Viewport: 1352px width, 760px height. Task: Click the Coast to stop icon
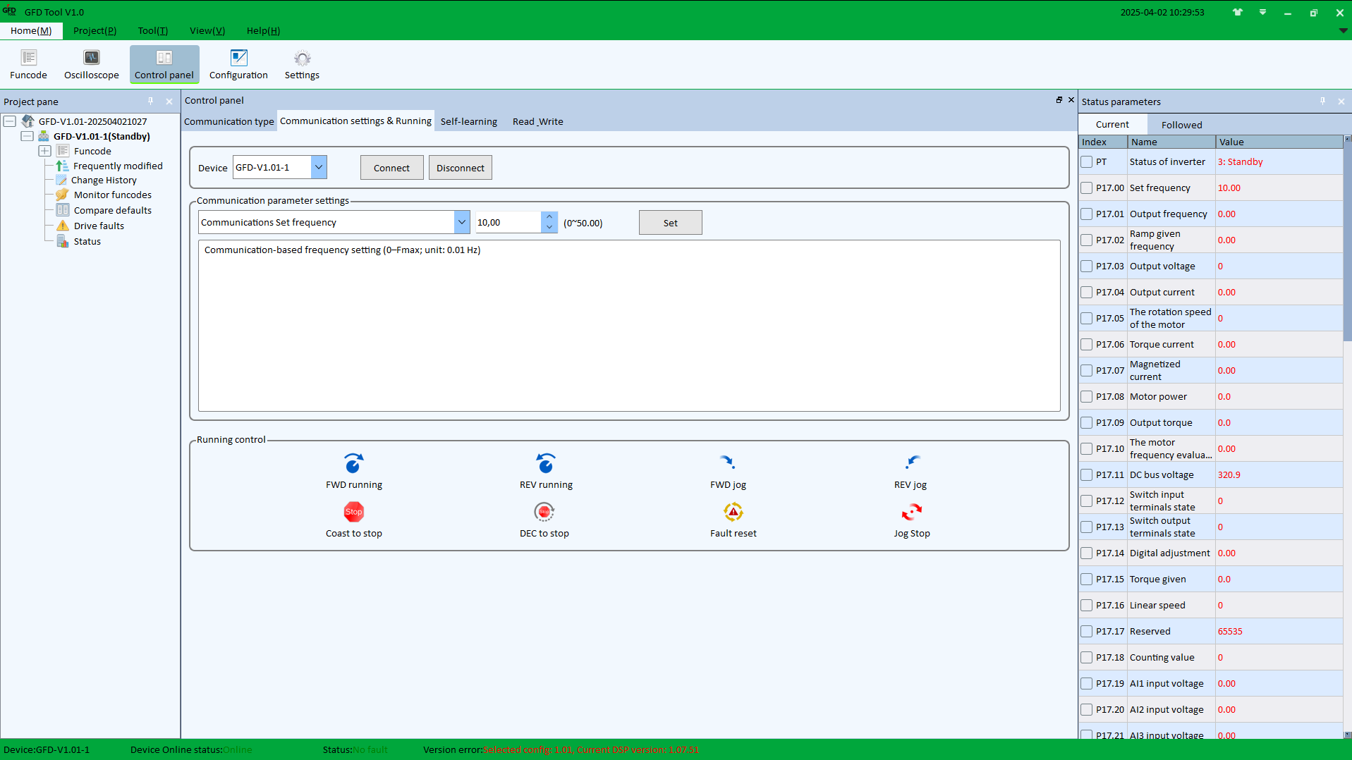point(353,512)
